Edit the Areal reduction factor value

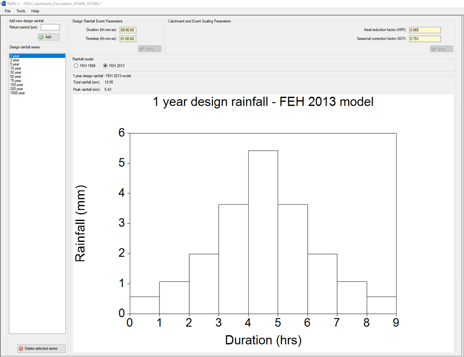pos(425,30)
